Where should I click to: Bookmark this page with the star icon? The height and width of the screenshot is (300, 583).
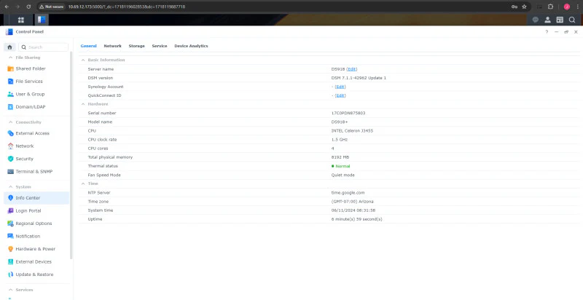[524, 7]
